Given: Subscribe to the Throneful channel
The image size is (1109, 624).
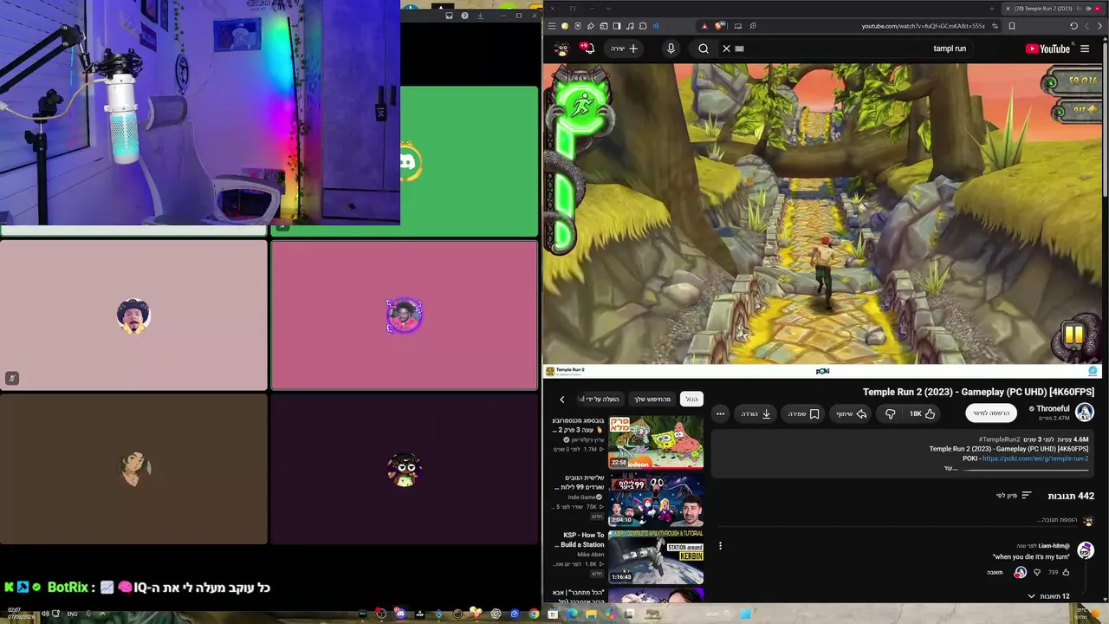Looking at the screenshot, I should click(991, 413).
